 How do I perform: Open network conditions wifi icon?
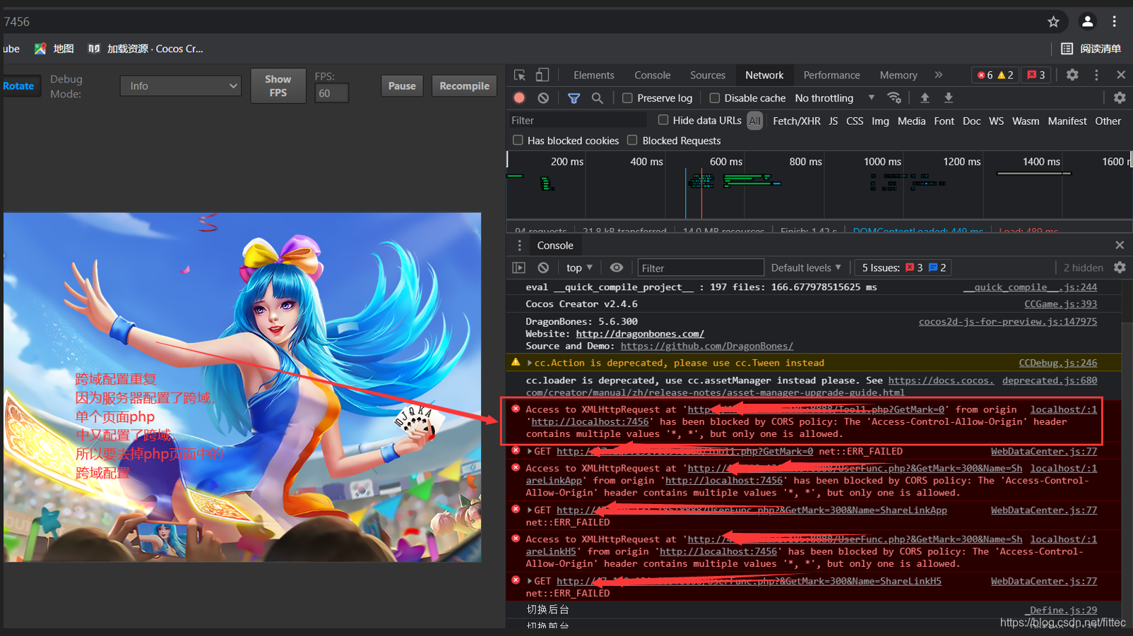pyautogui.click(x=894, y=98)
